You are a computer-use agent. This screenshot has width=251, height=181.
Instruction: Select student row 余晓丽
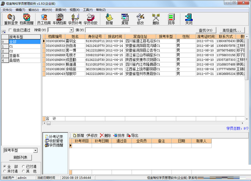144,69
